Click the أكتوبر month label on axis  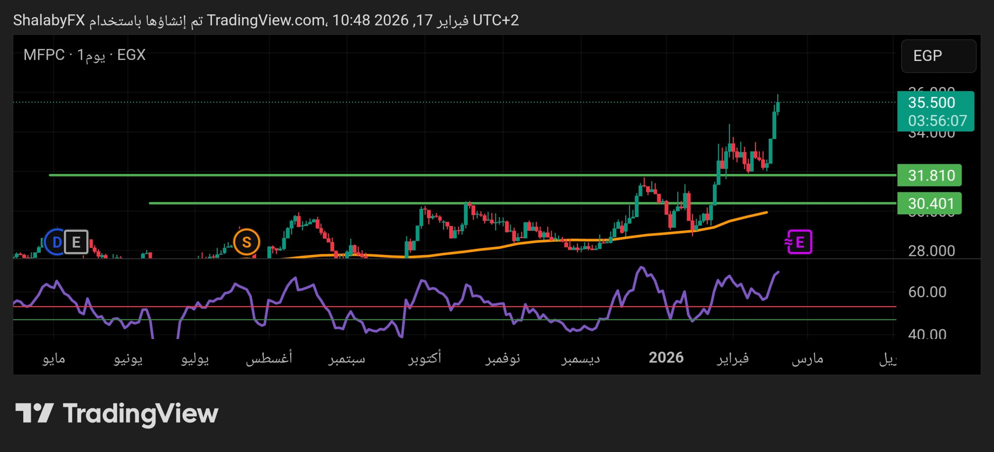pos(425,358)
